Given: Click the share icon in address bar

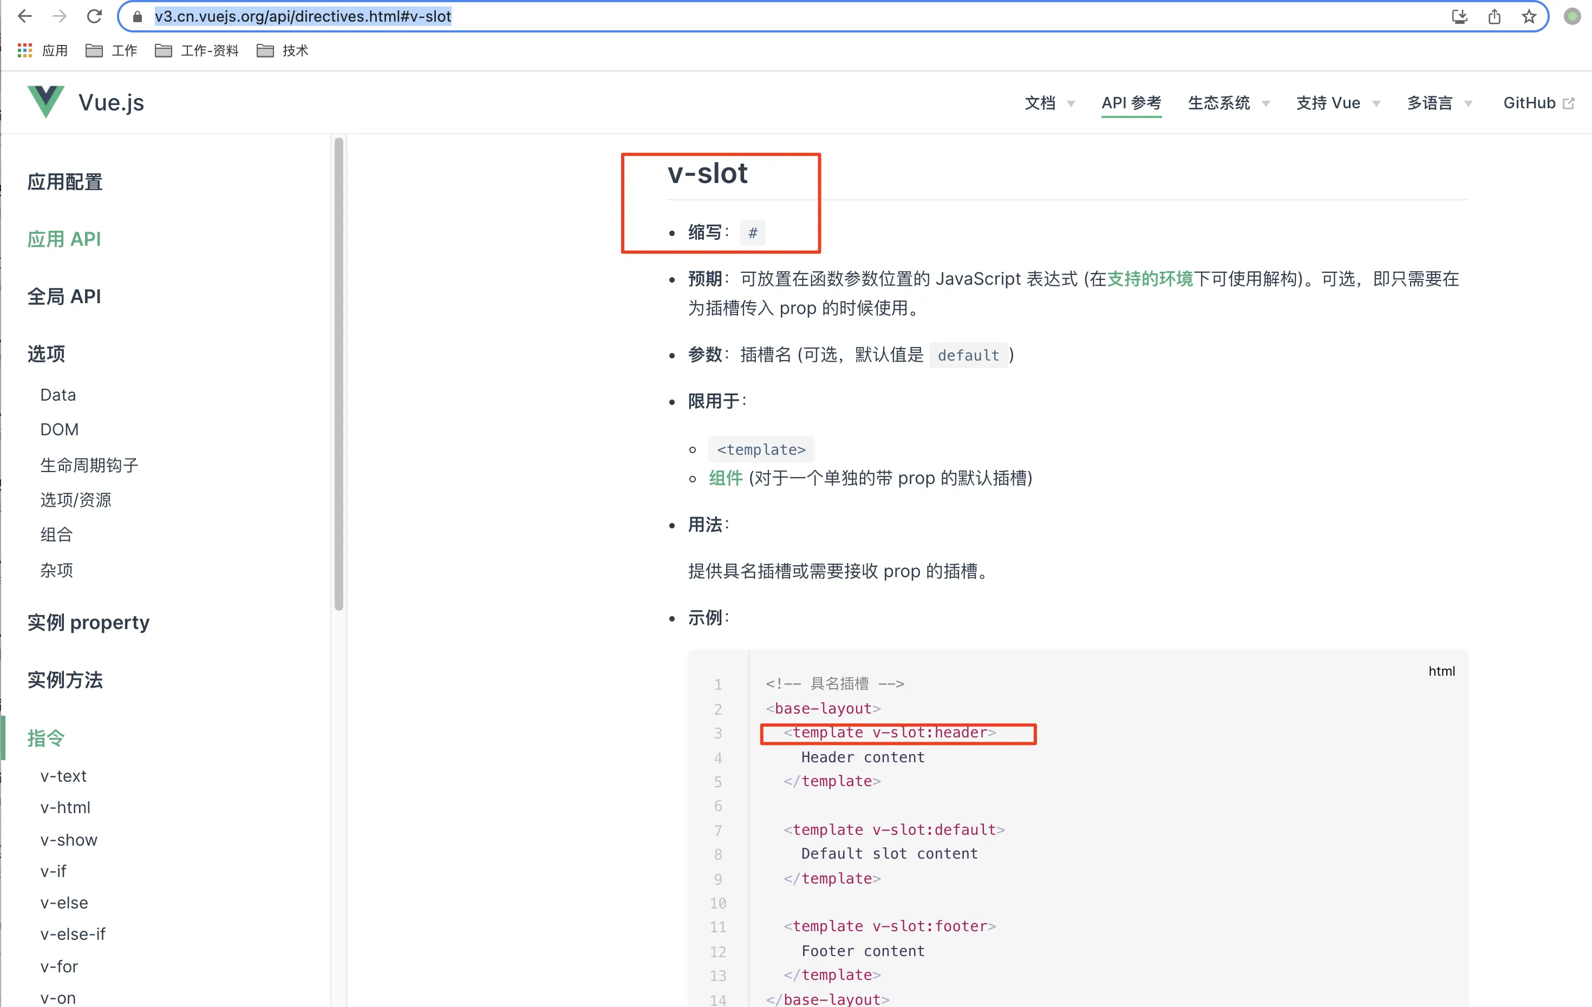Looking at the screenshot, I should 1494,16.
